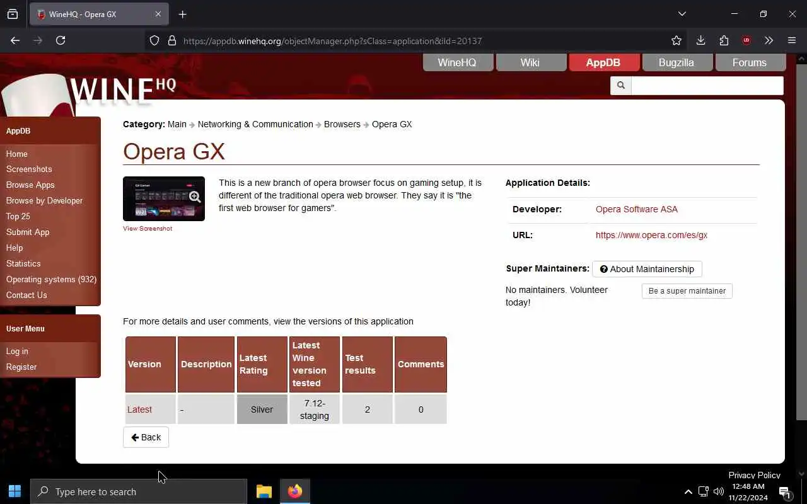Viewport: 807px width, 504px height.
Task: Switch to the WineHQ navigation tab
Action: [458, 62]
